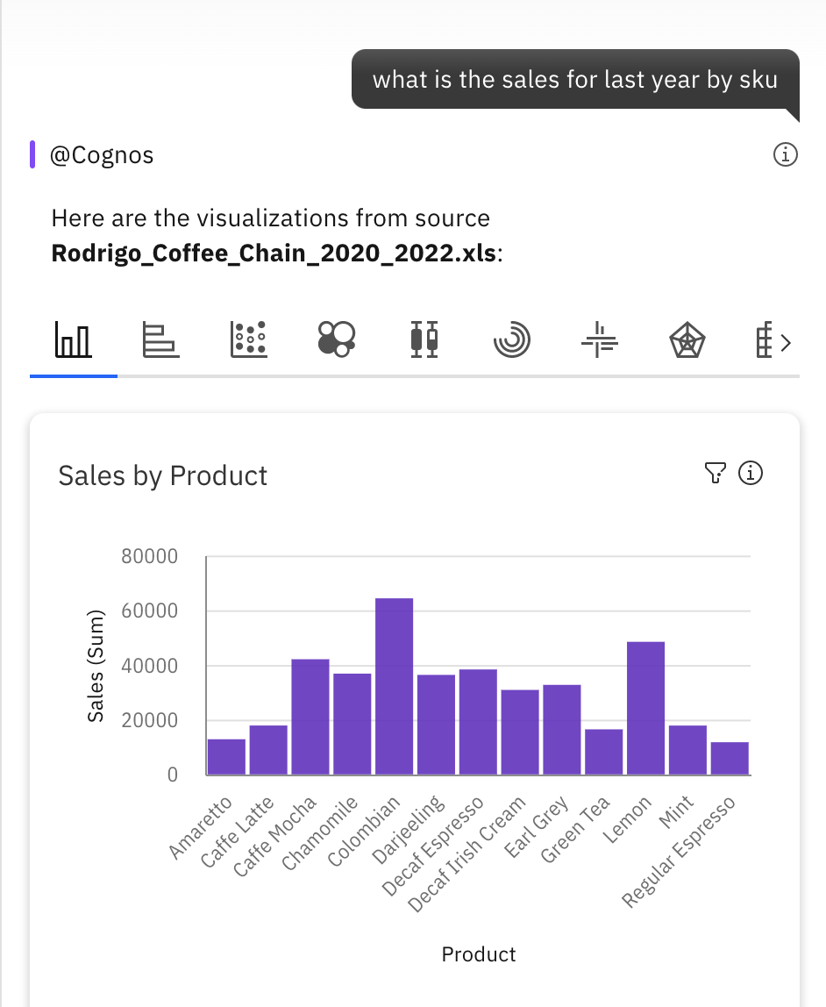Switch to the selected column chart tab
The width and height of the screenshot is (826, 1007).
(73, 339)
